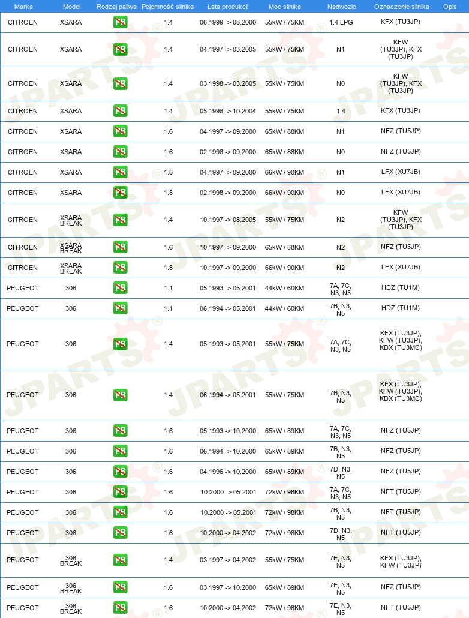469x618 pixels.
Task: Click petrol icon in Xsara Break 1.4 row
Action: coord(120,220)
